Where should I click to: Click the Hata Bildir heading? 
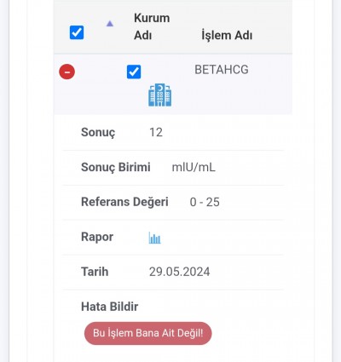110,307
